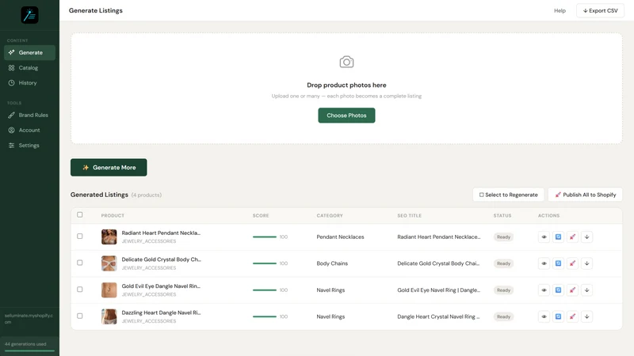The height and width of the screenshot is (356, 634).
Task: Publish Gold Evil Eye Navel Ring via rocket icon
Action: point(572,290)
